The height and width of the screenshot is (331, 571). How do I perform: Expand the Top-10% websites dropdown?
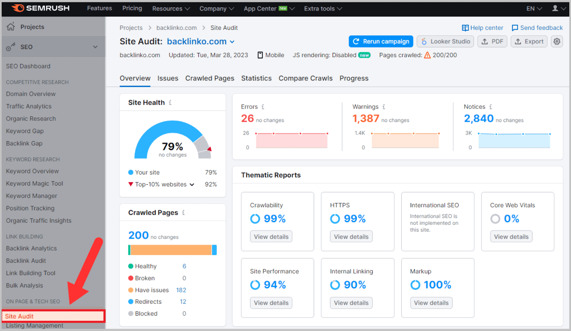[192, 184]
